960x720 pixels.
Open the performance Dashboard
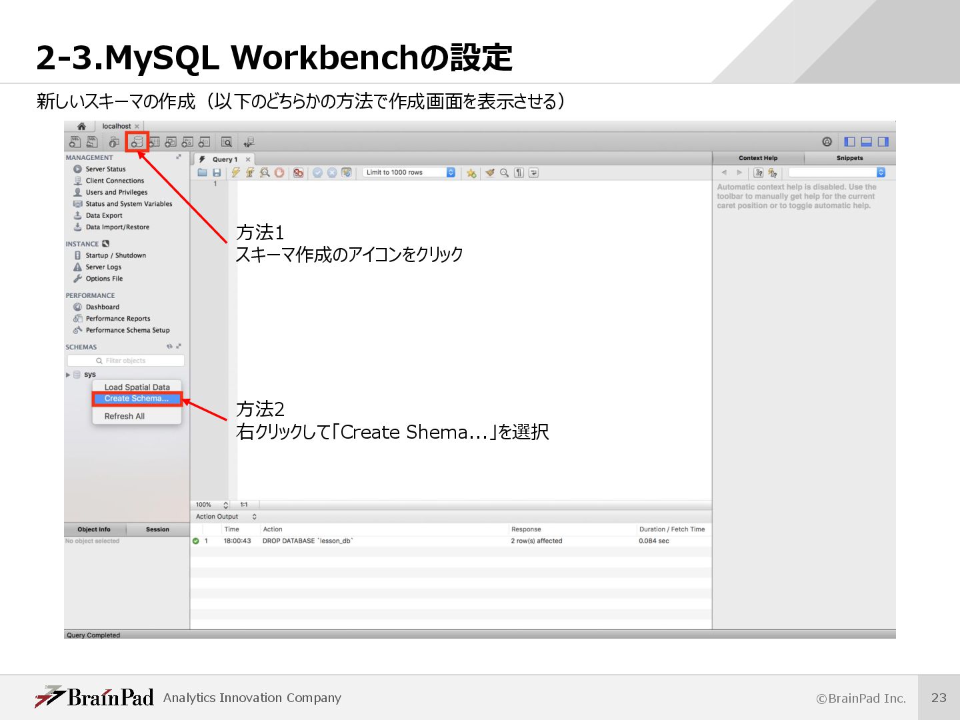[x=97, y=307]
